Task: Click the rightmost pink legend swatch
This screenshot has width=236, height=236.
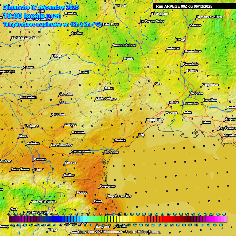Action: tap(226, 219)
